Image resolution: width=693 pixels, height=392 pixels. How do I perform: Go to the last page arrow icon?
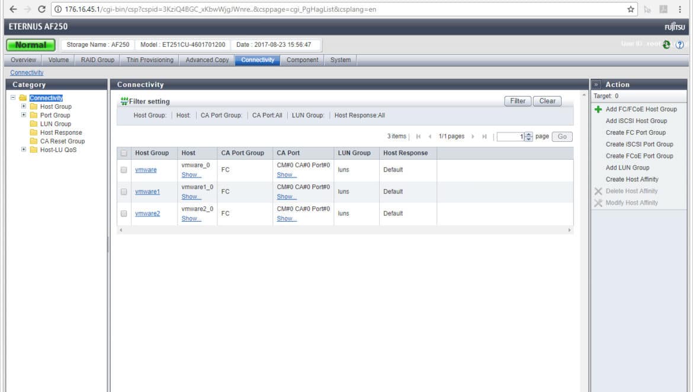coord(485,137)
